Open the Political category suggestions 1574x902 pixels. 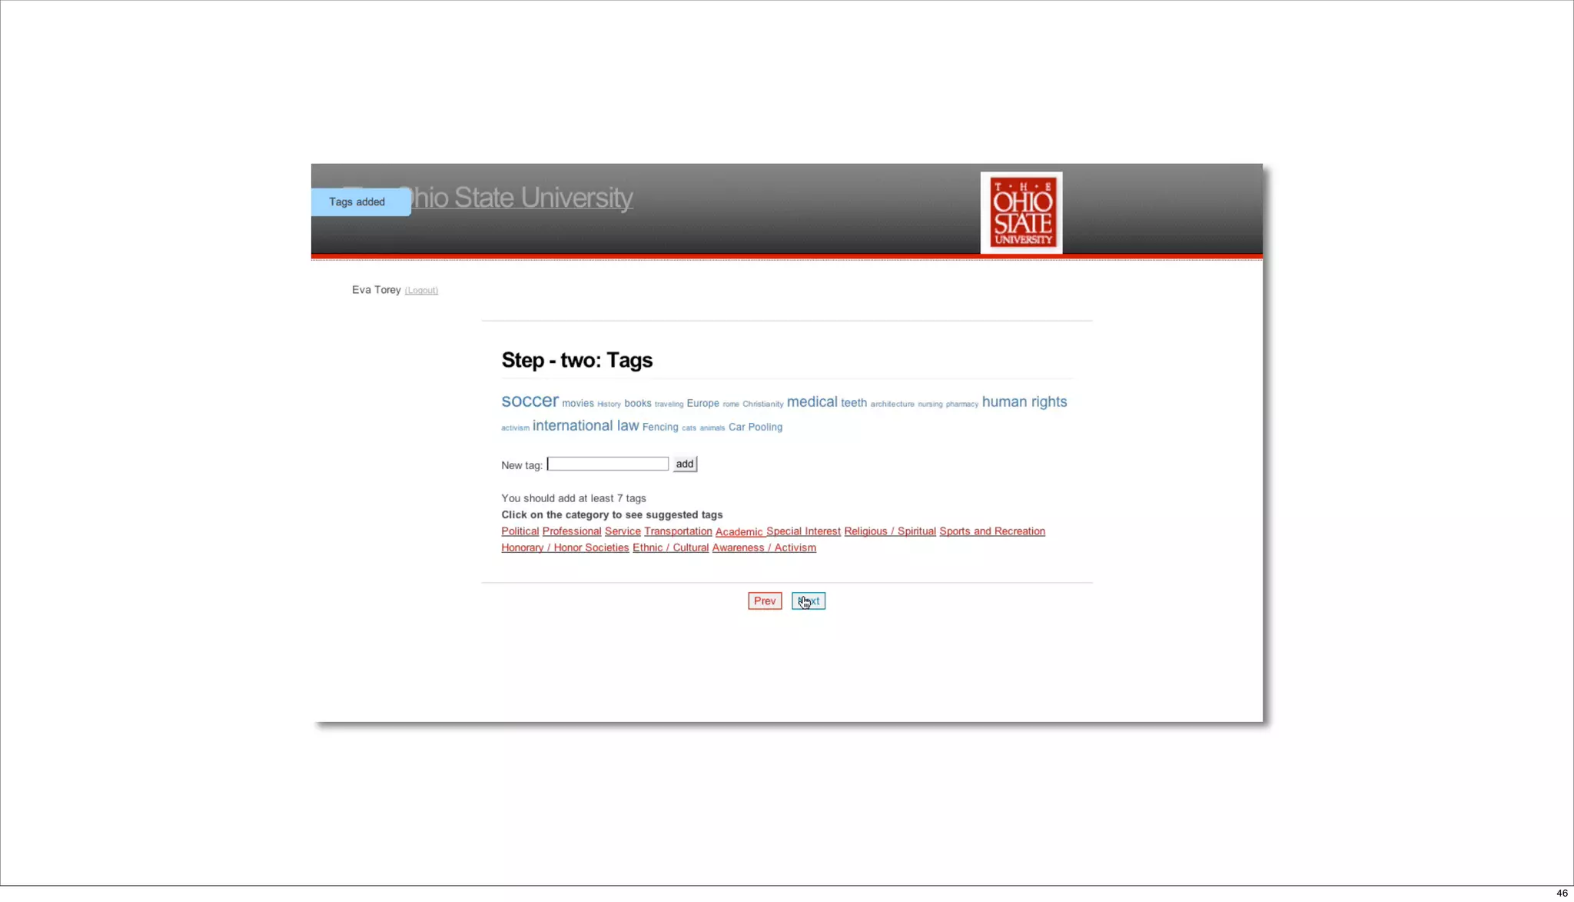click(x=520, y=531)
